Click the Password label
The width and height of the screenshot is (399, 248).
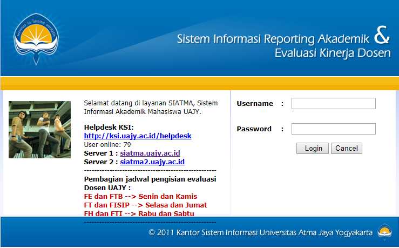click(254, 129)
